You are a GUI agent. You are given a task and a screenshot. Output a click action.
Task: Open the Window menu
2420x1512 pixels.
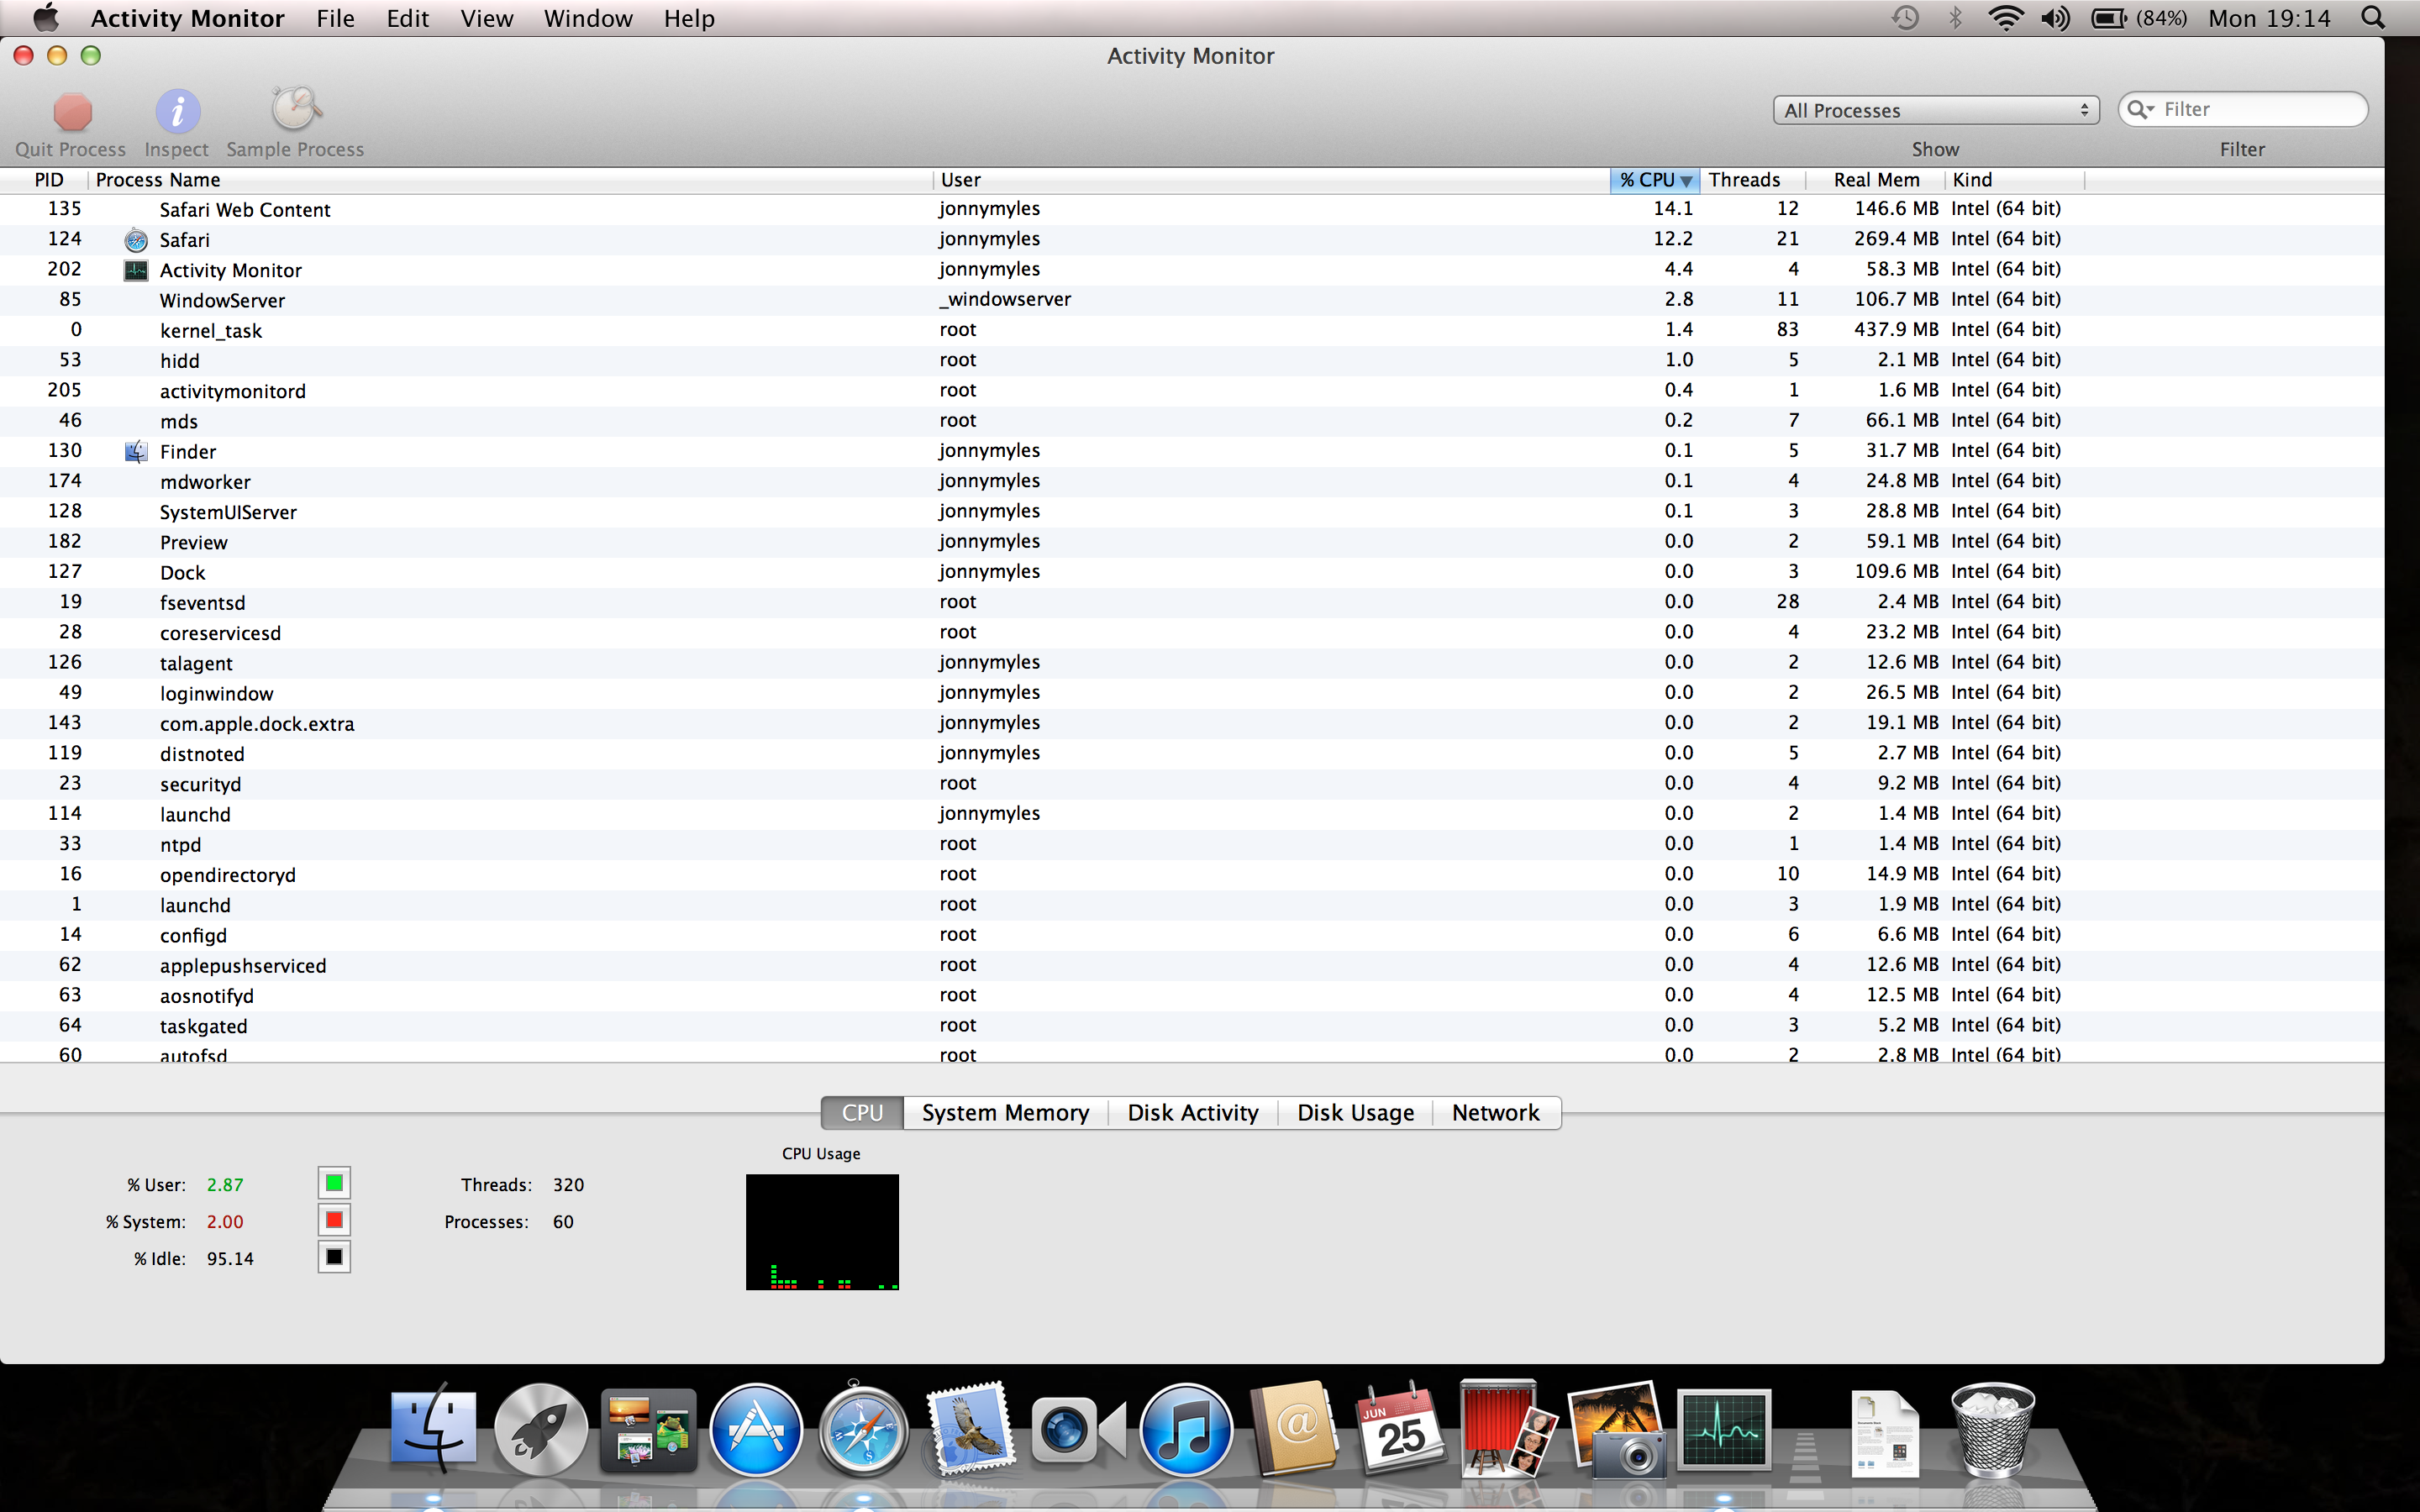(588, 18)
